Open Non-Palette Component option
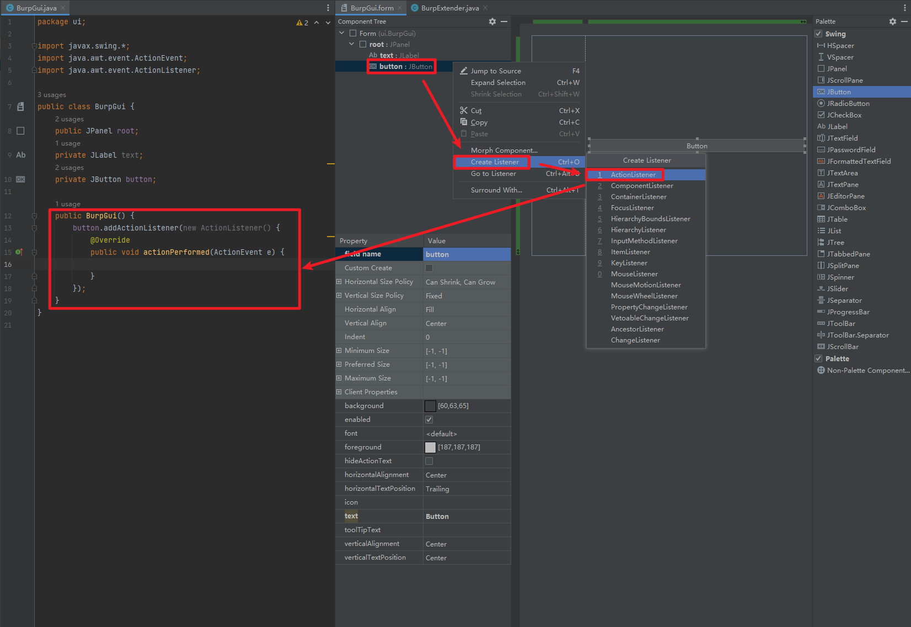Screen dimensions: 911x627 coord(864,371)
